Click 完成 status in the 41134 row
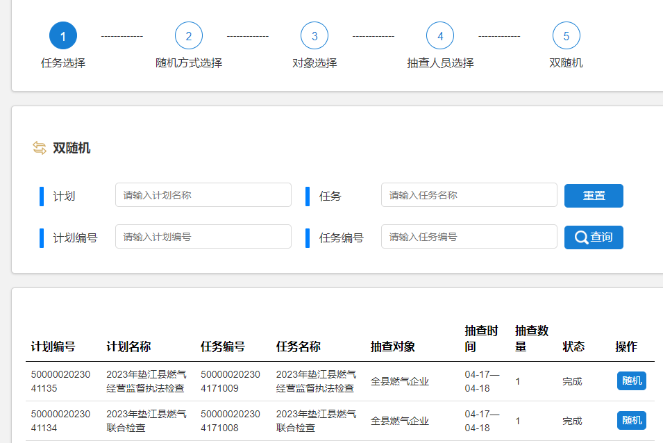 point(572,421)
